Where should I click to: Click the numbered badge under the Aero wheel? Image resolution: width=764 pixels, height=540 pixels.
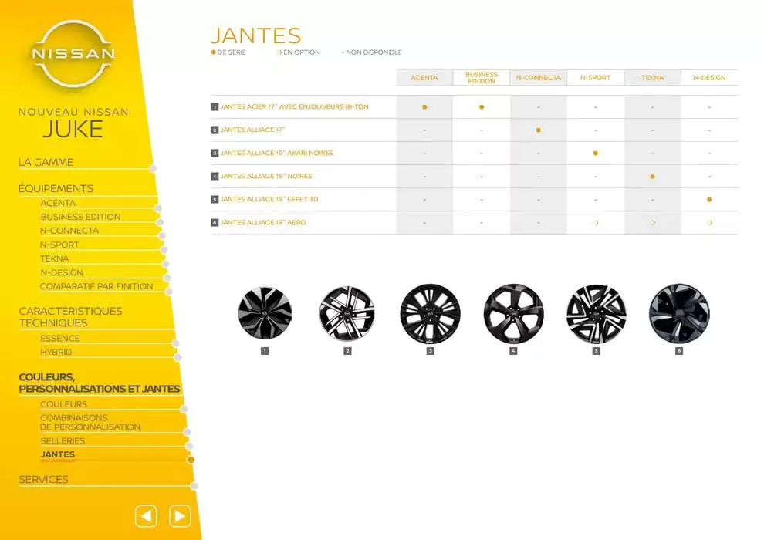coord(679,349)
